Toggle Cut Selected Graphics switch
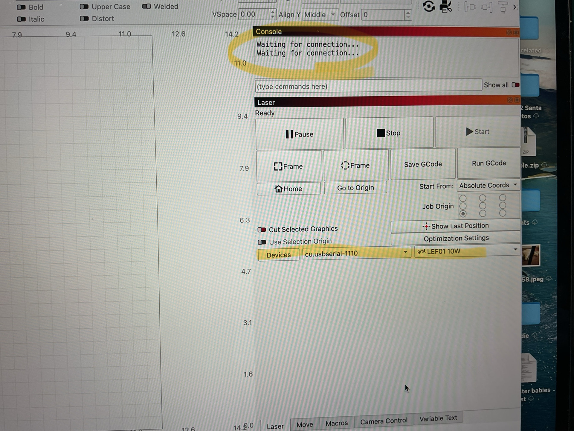574x431 pixels. click(x=262, y=230)
